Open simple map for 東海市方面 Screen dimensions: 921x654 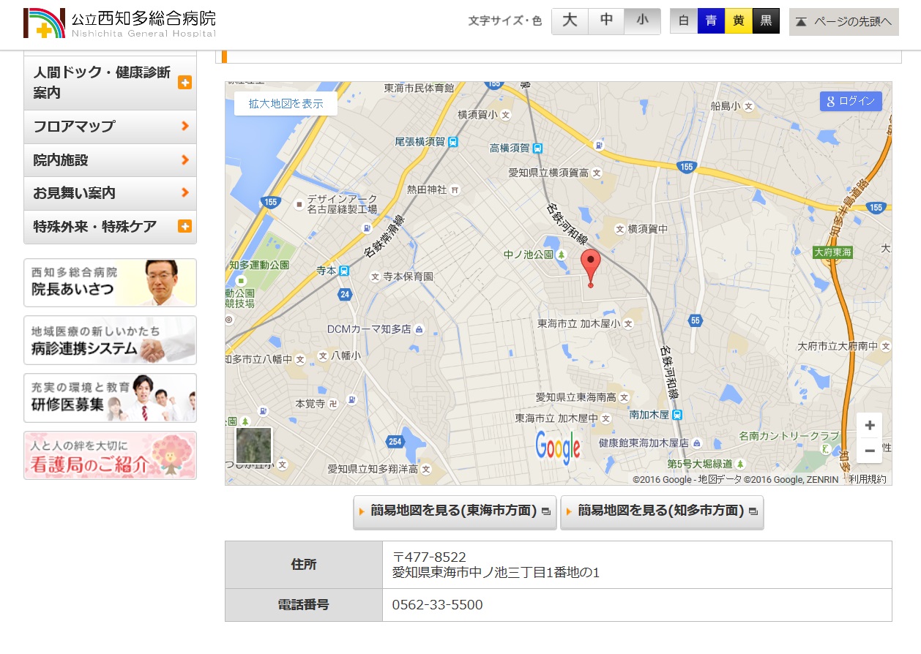tap(455, 511)
